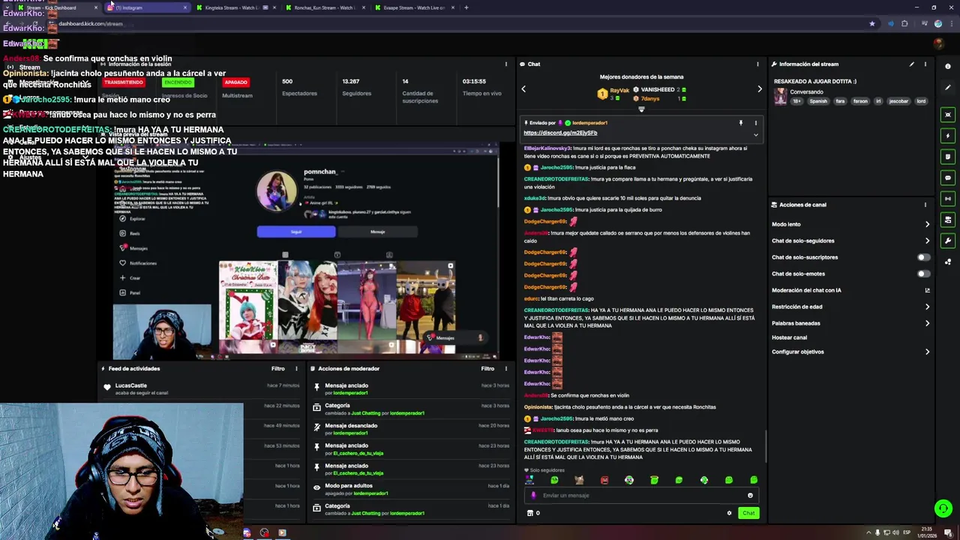Viewport: 960px width, 540px height.
Task: Click the 18+ tag in stream info
Action: click(x=796, y=101)
